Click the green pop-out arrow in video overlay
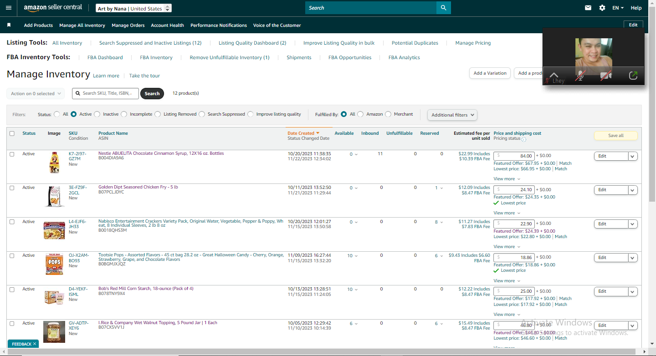The width and height of the screenshot is (656, 356). point(633,76)
